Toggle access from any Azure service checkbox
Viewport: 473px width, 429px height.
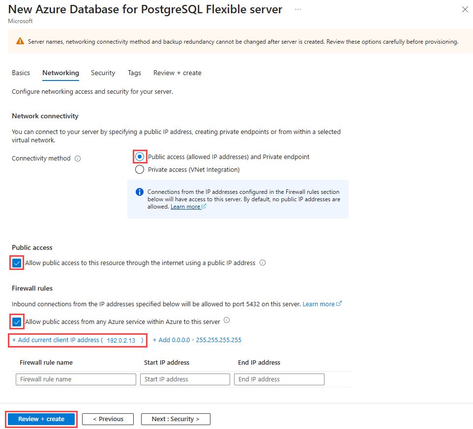(16, 322)
